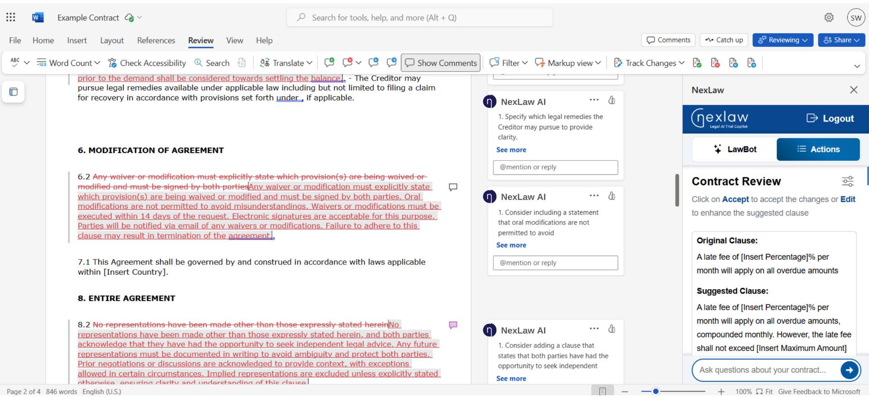The width and height of the screenshot is (869, 397).
Task: Click the Delete Comment icon in ribbon
Action: pyautogui.click(x=348, y=63)
